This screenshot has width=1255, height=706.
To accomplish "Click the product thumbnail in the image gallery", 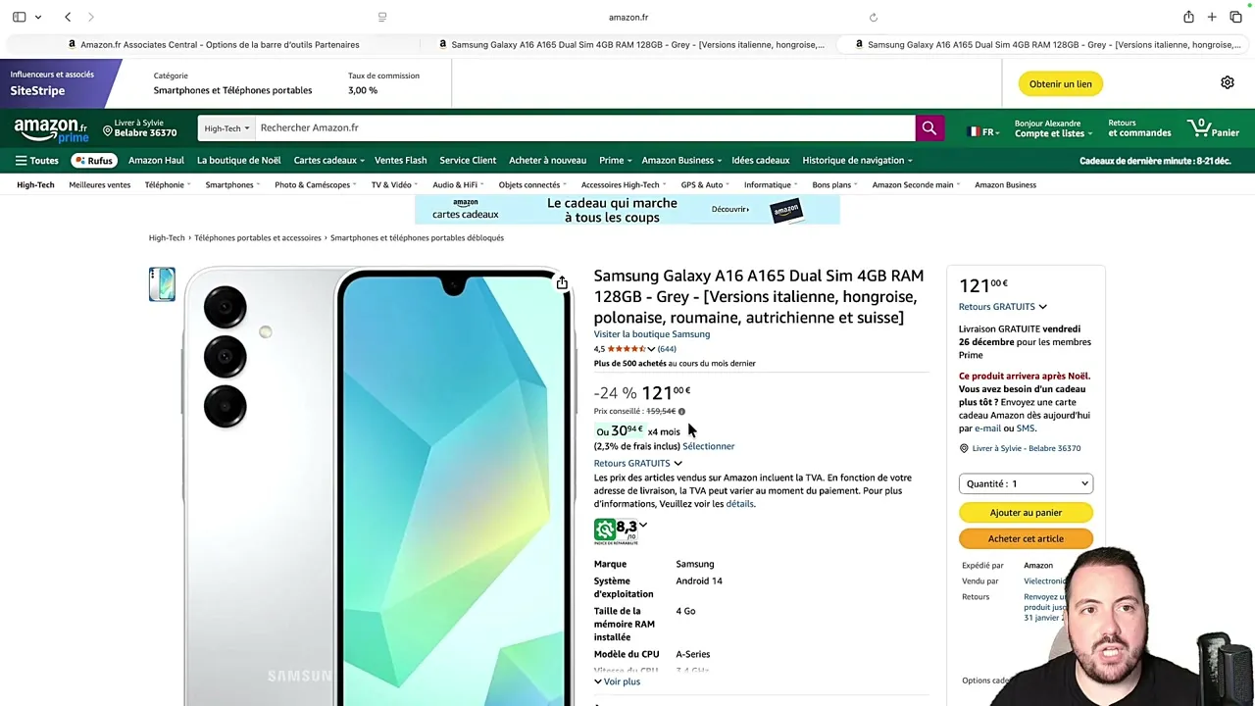I will [x=162, y=284].
